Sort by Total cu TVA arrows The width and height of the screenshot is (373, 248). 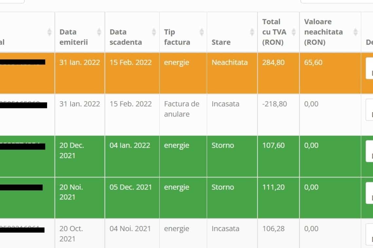(x=293, y=32)
